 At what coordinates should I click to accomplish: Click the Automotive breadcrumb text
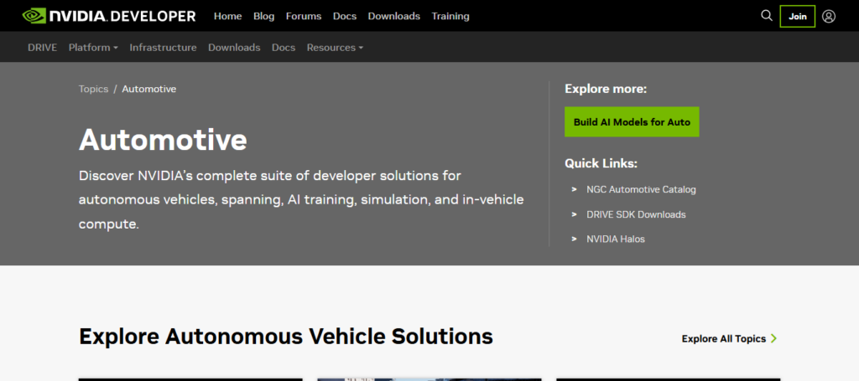click(149, 89)
